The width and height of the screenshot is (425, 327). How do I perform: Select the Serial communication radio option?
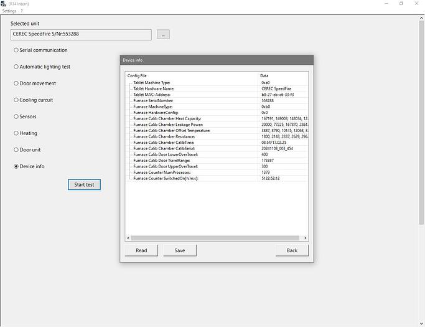(16, 50)
